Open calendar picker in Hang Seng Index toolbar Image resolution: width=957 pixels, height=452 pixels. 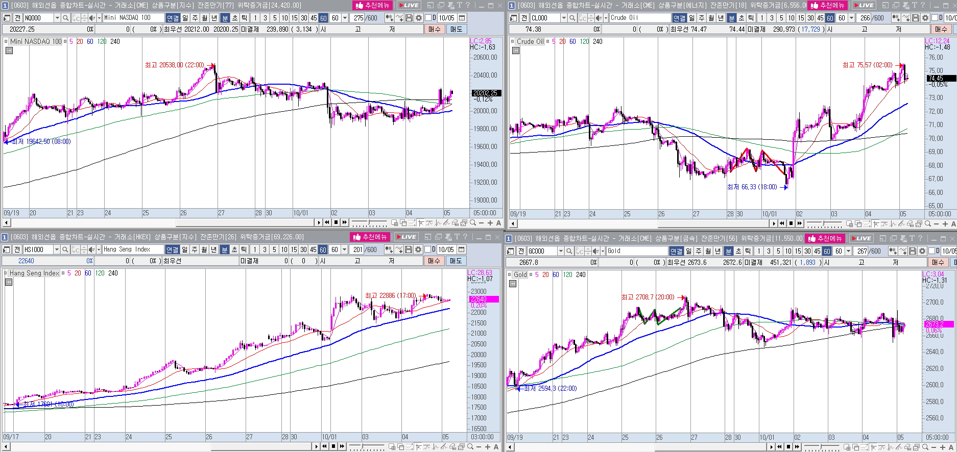tap(461, 249)
